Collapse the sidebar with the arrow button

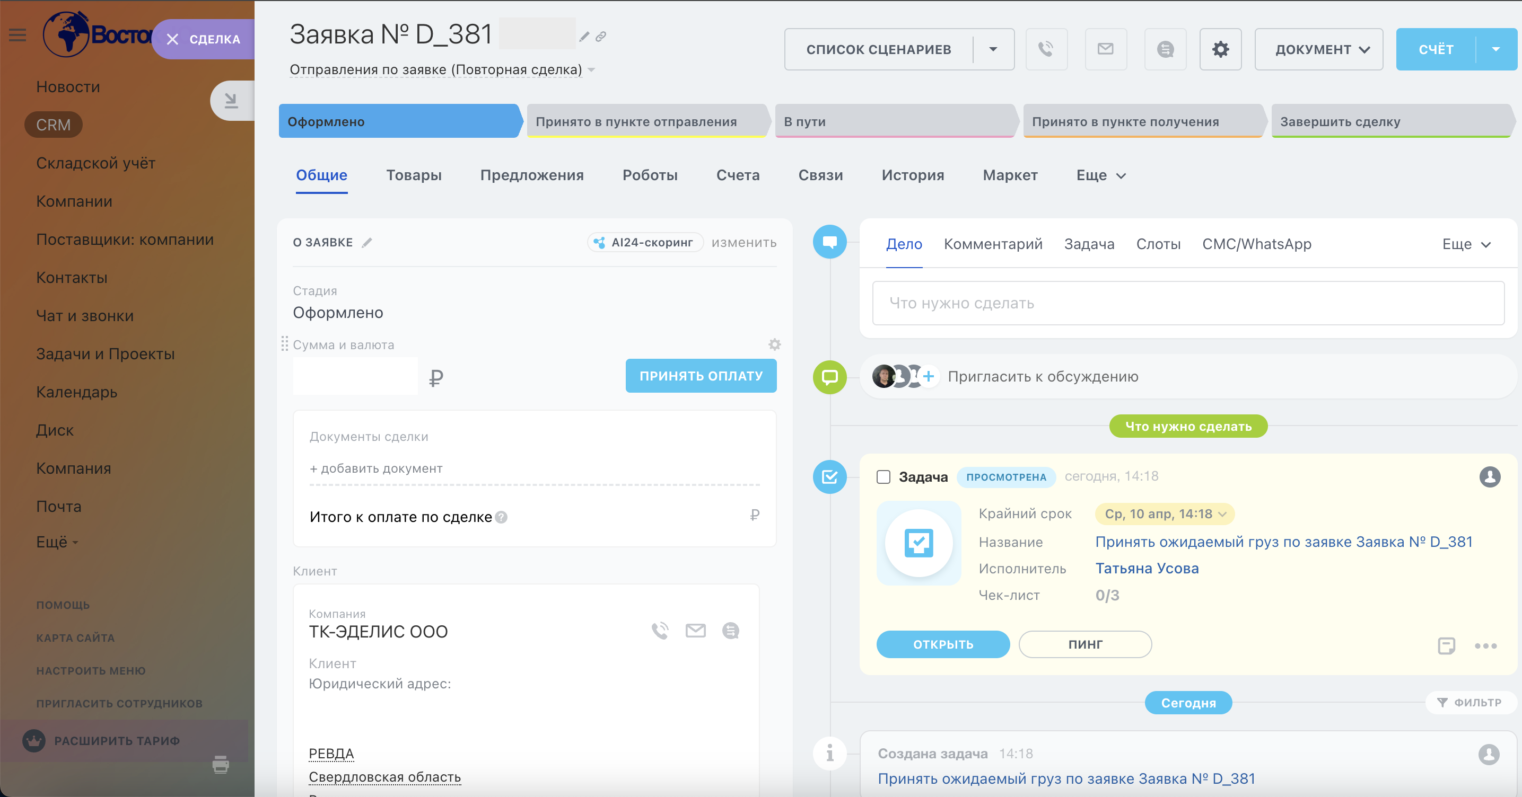231,100
